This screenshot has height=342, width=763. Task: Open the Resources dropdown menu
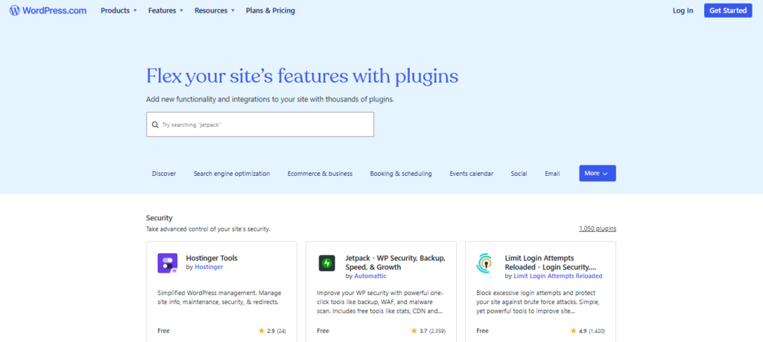[215, 10]
